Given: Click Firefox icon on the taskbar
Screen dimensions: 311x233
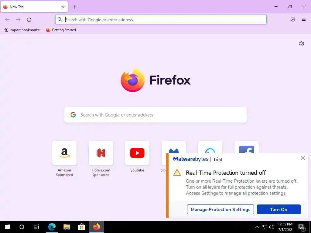Looking at the screenshot, I should [96, 227].
